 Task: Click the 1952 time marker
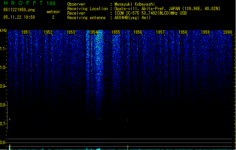pyautogui.click(x=48, y=32)
